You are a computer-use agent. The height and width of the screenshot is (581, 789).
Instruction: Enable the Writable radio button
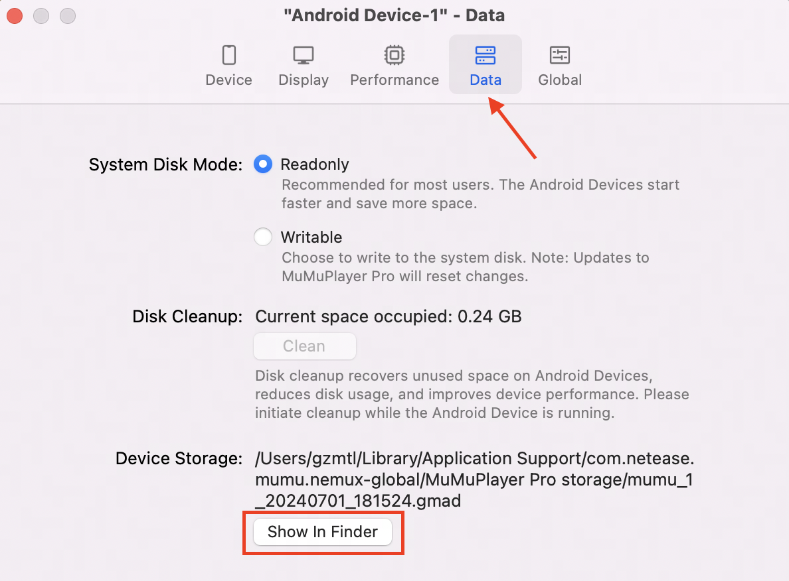point(263,237)
